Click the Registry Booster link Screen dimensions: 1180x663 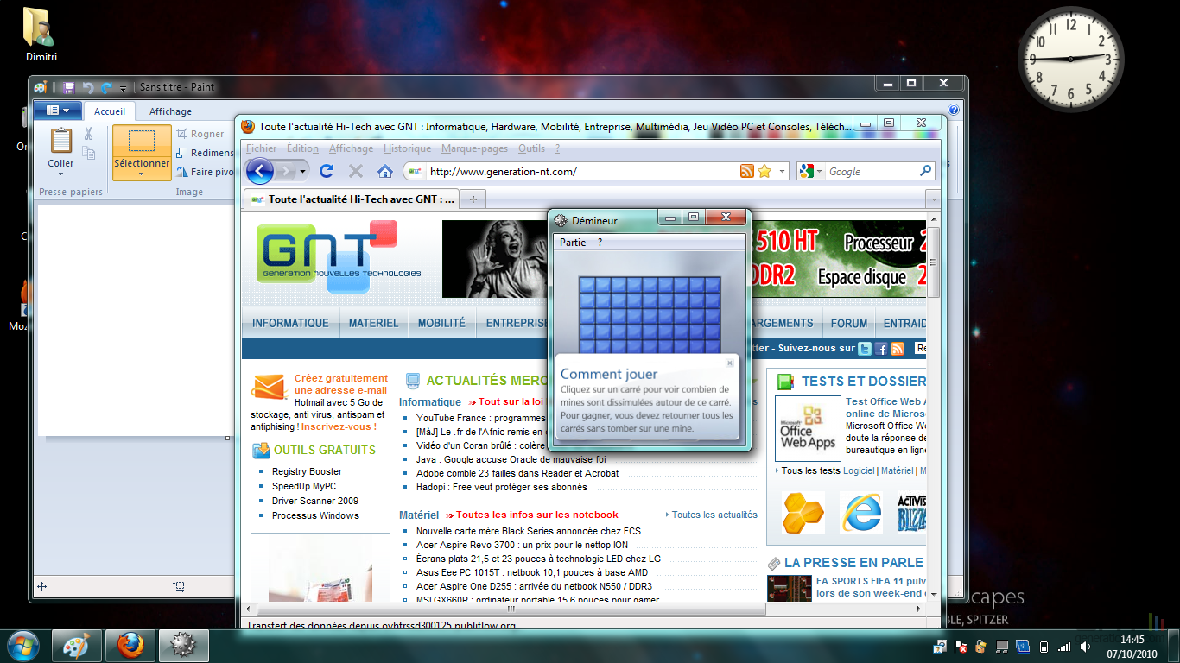tap(307, 471)
